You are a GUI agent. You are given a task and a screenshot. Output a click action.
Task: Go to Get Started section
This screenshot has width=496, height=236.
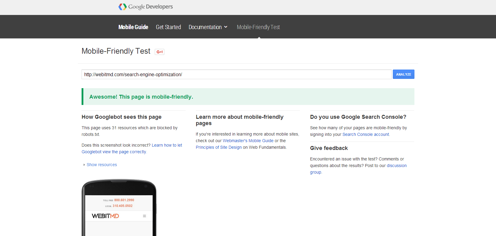pyautogui.click(x=168, y=27)
